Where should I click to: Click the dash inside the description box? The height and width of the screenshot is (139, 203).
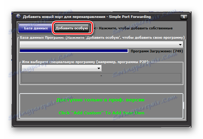101,76
